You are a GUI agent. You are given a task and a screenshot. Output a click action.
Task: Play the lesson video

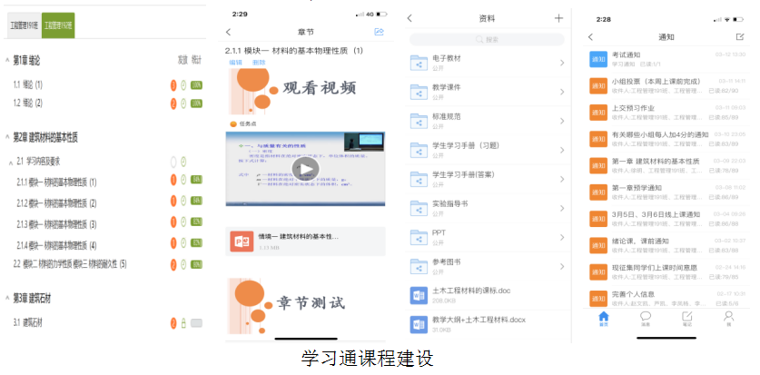tap(306, 170)
